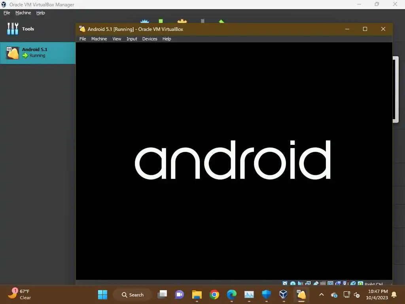Image resolution: width=405 pixels, height=304 pixels.
Task: Open File menu in VirtualBox Manager
Action: 7,13
